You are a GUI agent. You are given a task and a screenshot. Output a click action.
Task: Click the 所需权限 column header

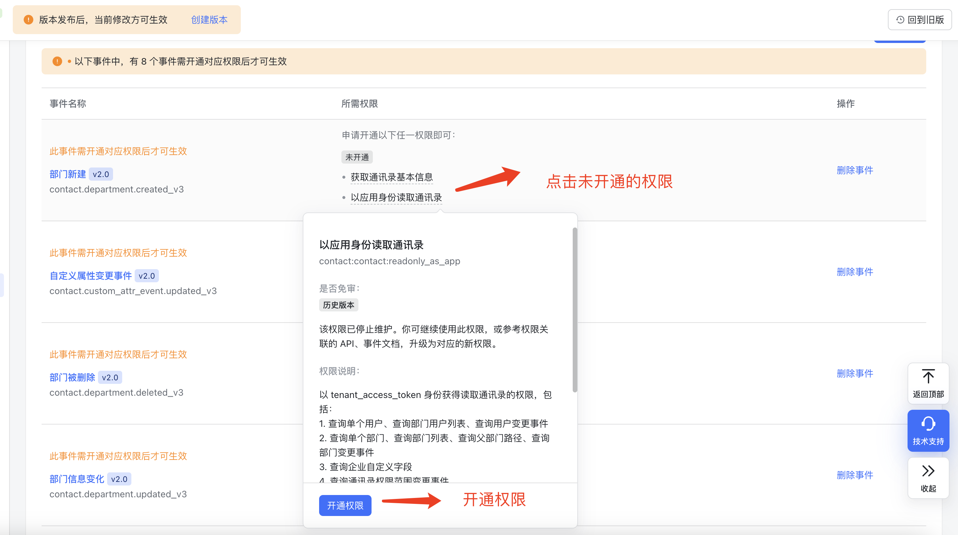[x=360, y=104]
